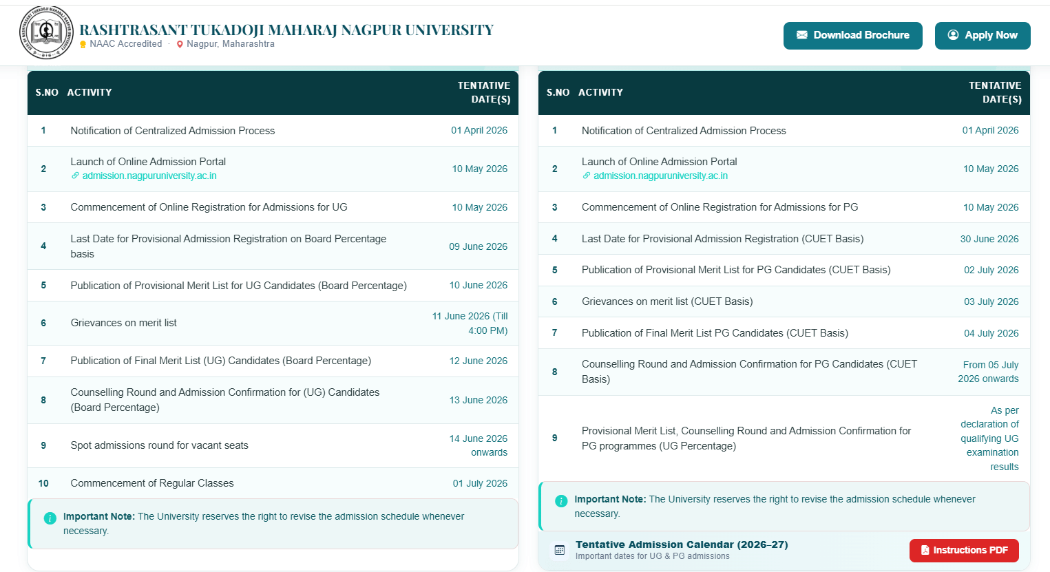Image resolution: width=1050 pixels, height=572 pixels.
Task: Open the admission.nagpuruniversity.ac.in link in UG table
Action: (x=149, y=176)
